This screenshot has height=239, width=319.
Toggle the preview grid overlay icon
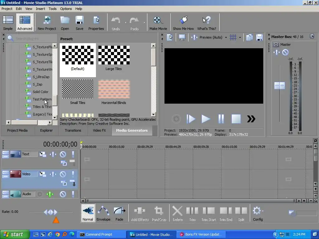point(233,37)
